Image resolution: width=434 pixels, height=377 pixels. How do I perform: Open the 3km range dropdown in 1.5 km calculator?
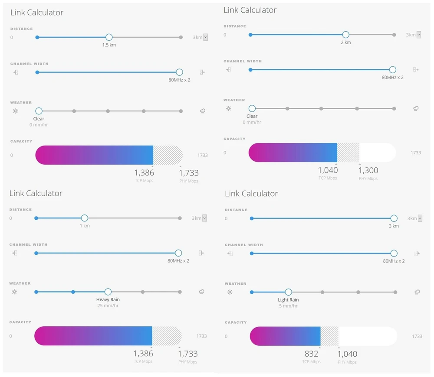click(205, 37)
